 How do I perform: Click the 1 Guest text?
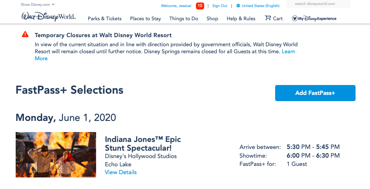297,164
